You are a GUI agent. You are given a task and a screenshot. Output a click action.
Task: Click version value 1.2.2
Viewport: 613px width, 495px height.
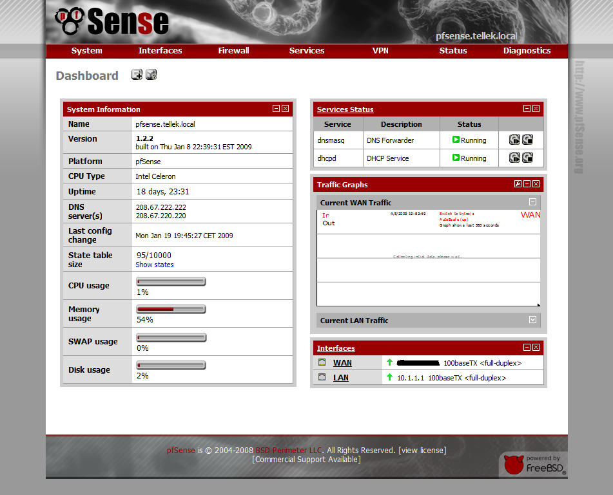[144, 138]
